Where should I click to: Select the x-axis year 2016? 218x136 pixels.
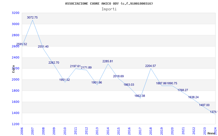coord(129,131)
